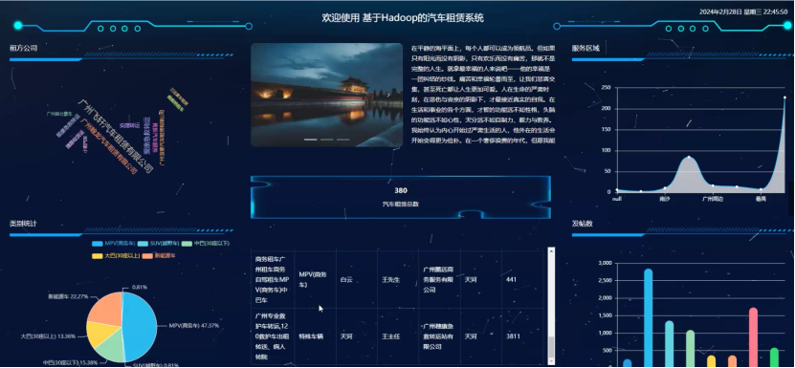Image resolution: width=795 pixels, height=368 pixels.
Task: Click the green 中巴 pie slice
Action: click(111, 347)
